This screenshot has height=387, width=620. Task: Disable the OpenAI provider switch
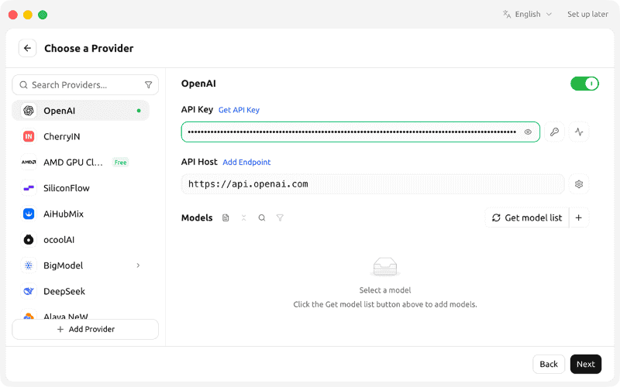[584, 84]
